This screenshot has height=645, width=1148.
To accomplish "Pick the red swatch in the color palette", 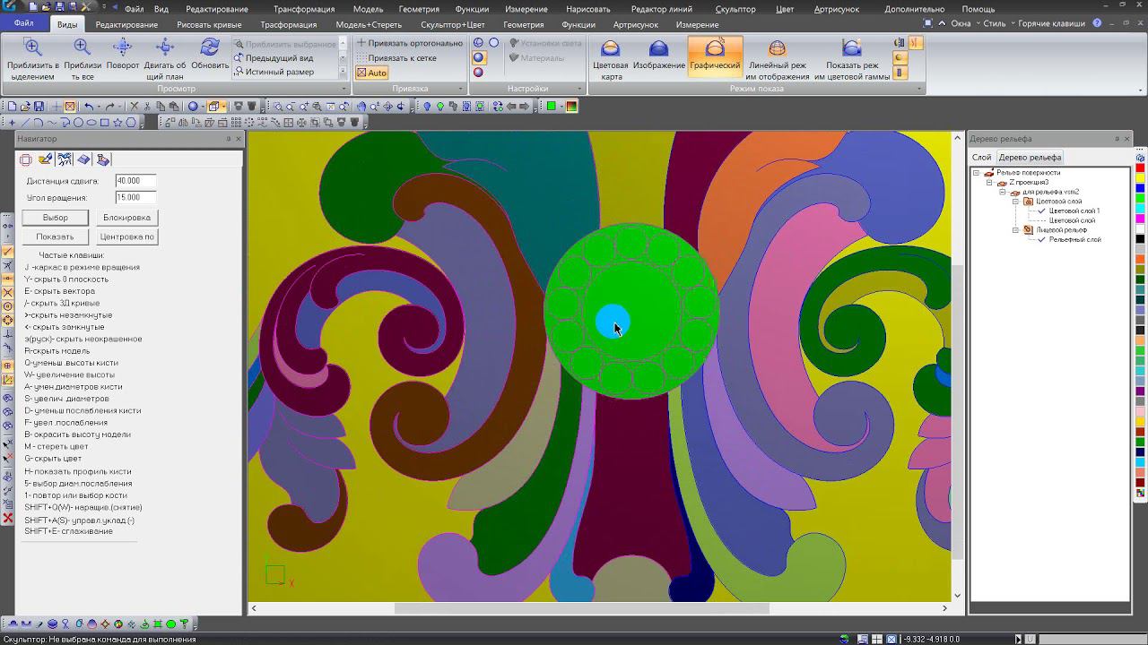I will point(1140,168).
